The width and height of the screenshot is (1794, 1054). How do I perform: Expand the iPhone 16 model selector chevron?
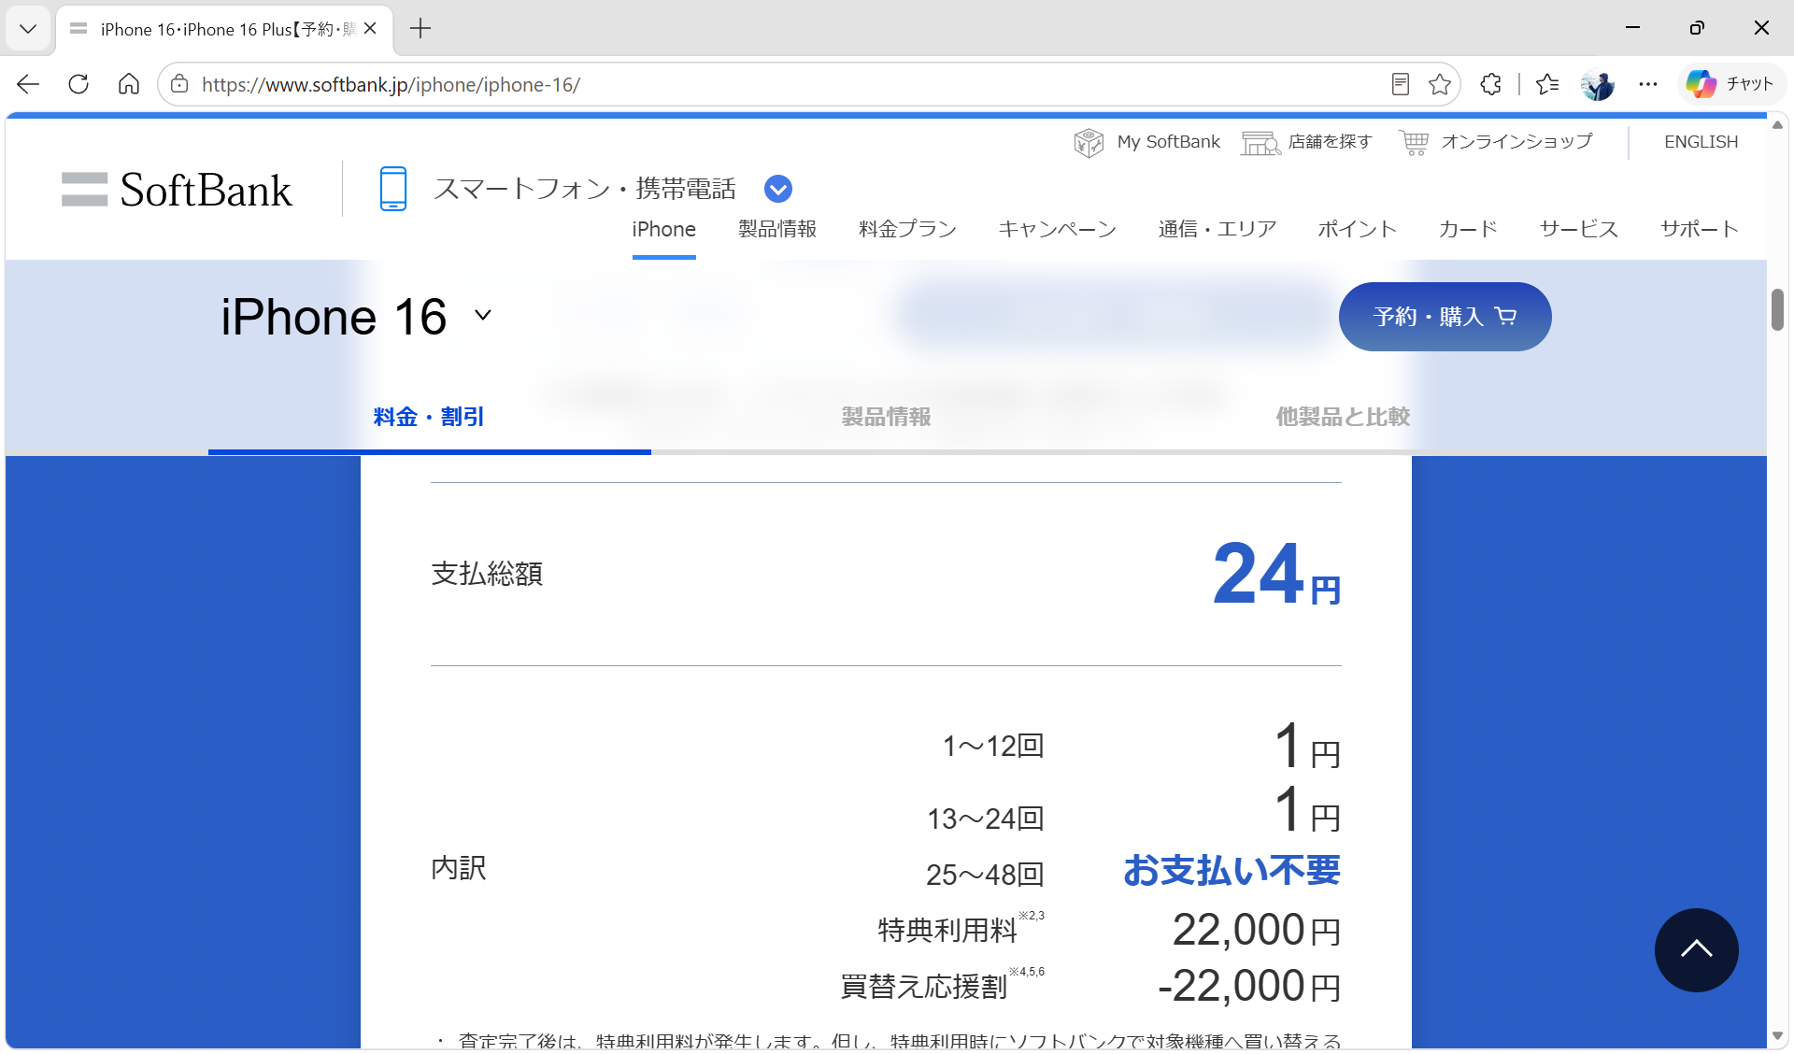tap(483, 316)
